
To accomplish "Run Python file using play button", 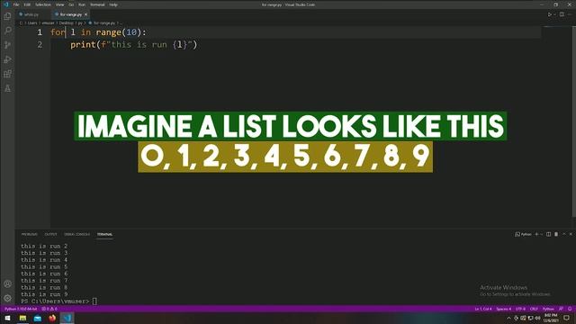I will pos(550,14).
